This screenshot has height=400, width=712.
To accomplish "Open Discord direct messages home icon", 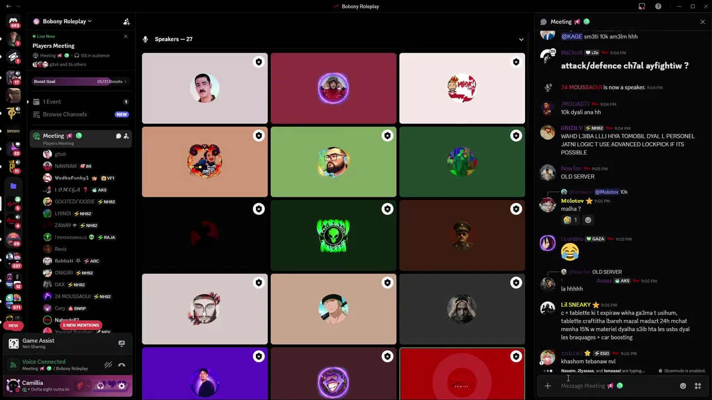I will [13, 21].
